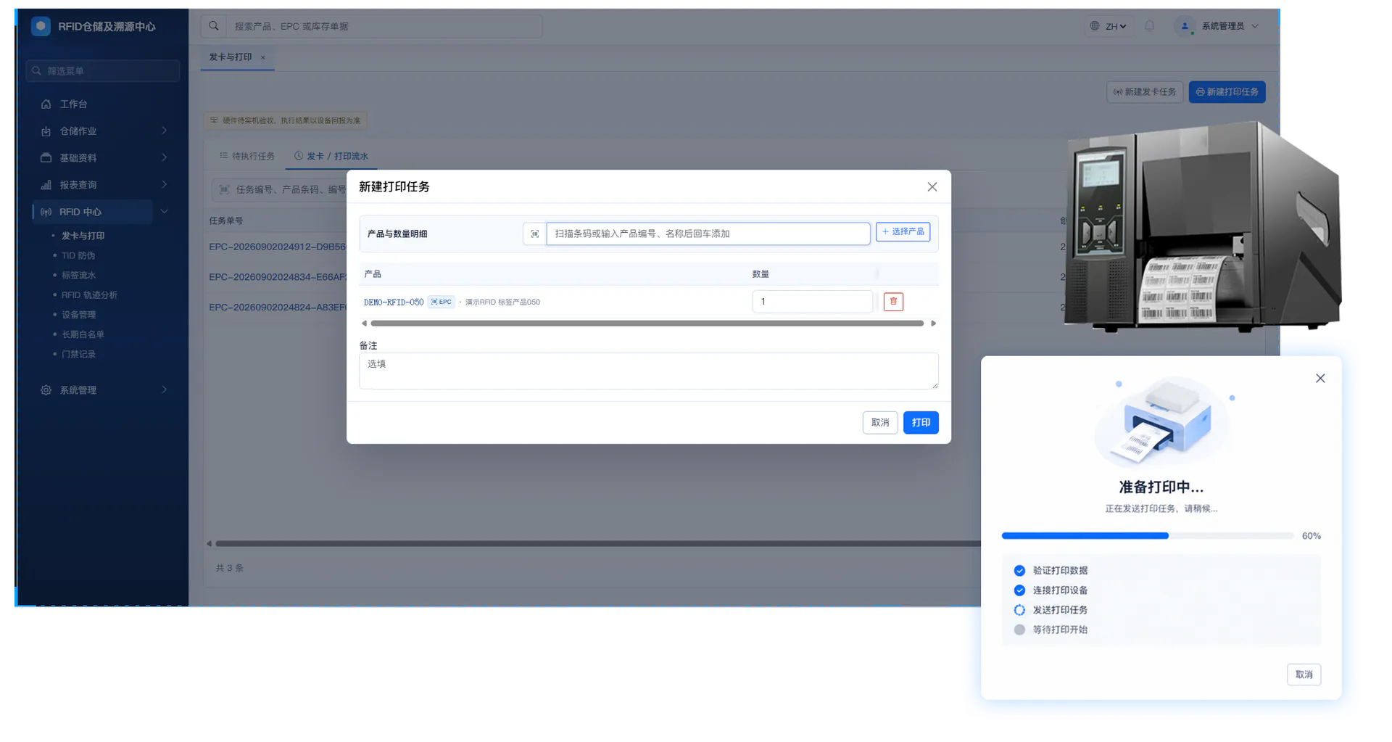The height and width of the screenshot is (742, 1392).
Task: Click the 选择产品 button
Action: [903, 232]
